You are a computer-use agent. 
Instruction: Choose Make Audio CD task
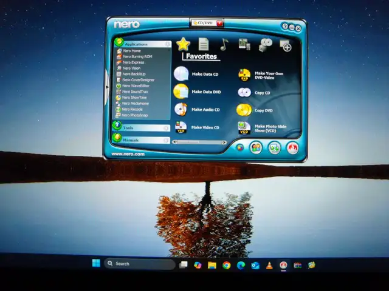pyautogui.click(x=205, y=110)
